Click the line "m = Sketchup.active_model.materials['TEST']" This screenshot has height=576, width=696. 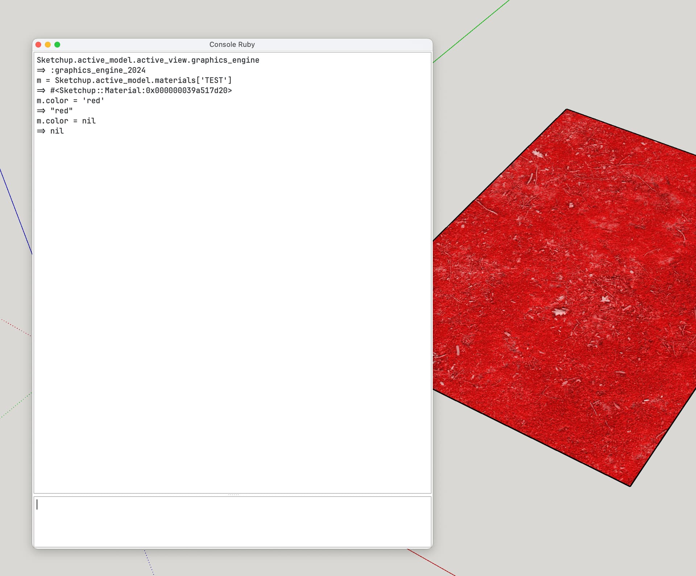[x=134, y=80]
